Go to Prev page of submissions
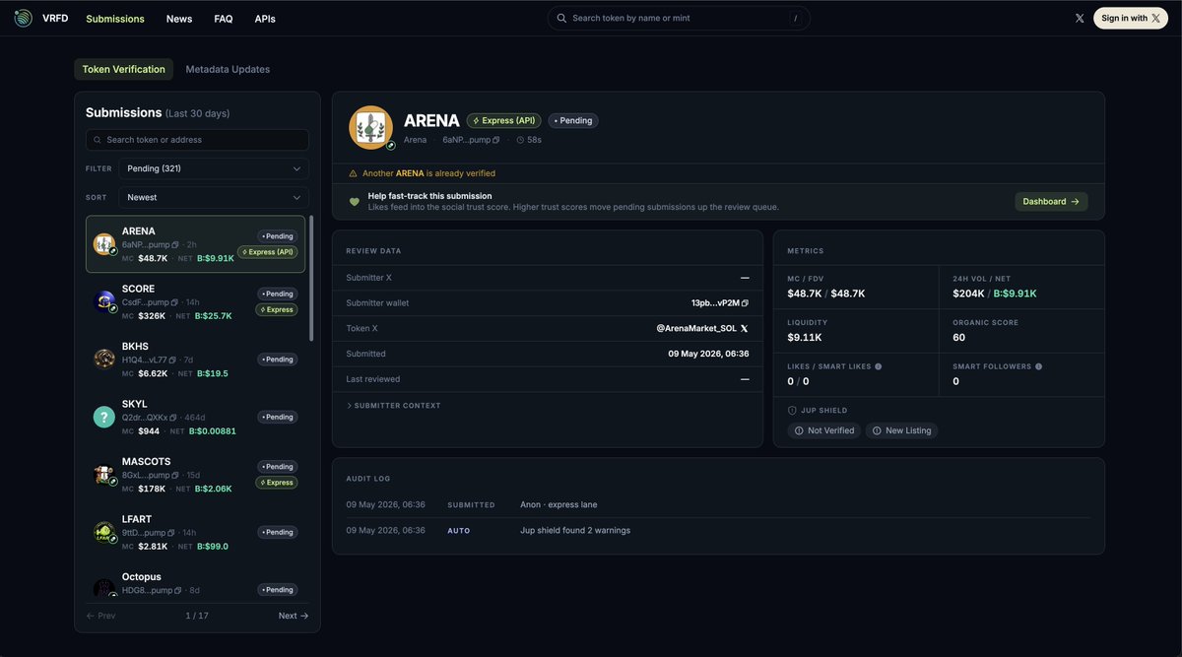1182x657 pixels. (101, 616)
